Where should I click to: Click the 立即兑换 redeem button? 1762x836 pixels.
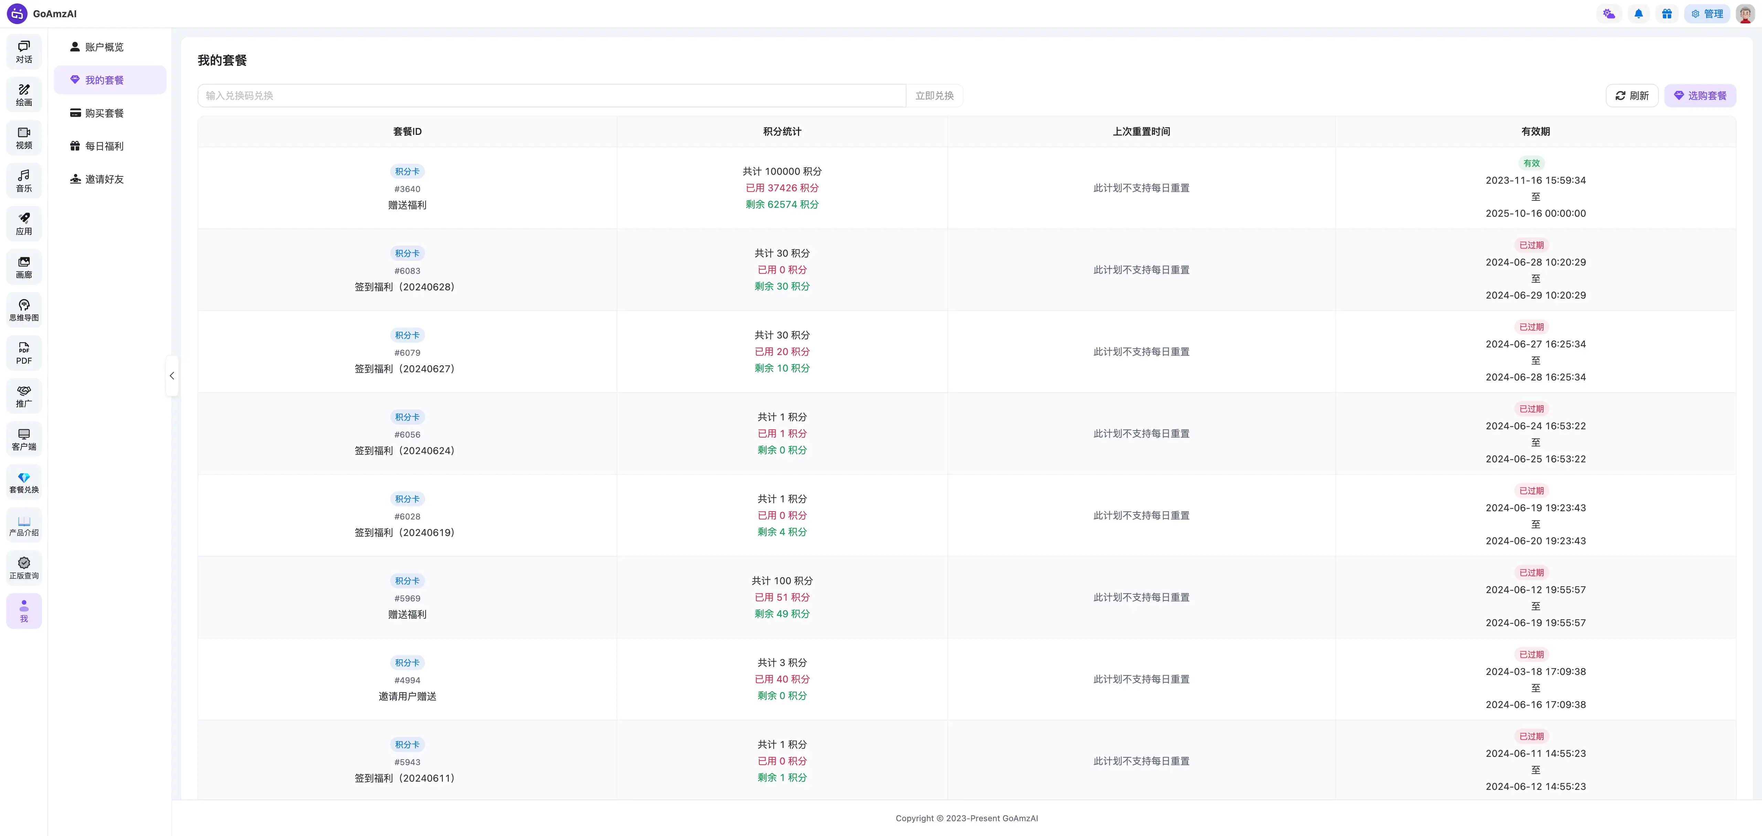pyautogui.click(x=934, y=96)
